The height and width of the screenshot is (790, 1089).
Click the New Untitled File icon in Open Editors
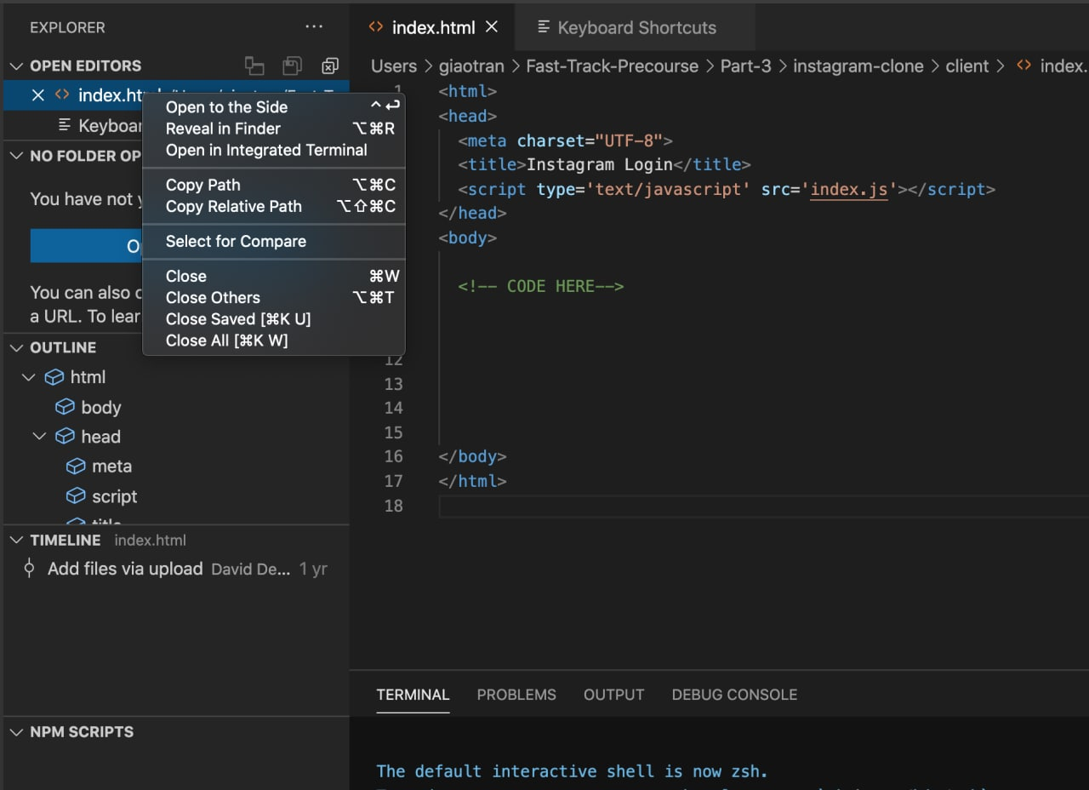[254, 66]
